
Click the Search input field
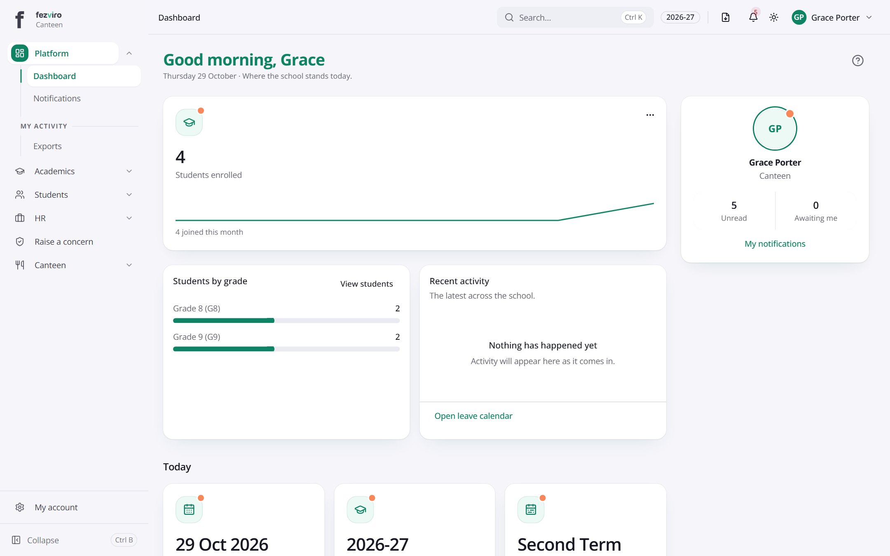tap(575, 17)
